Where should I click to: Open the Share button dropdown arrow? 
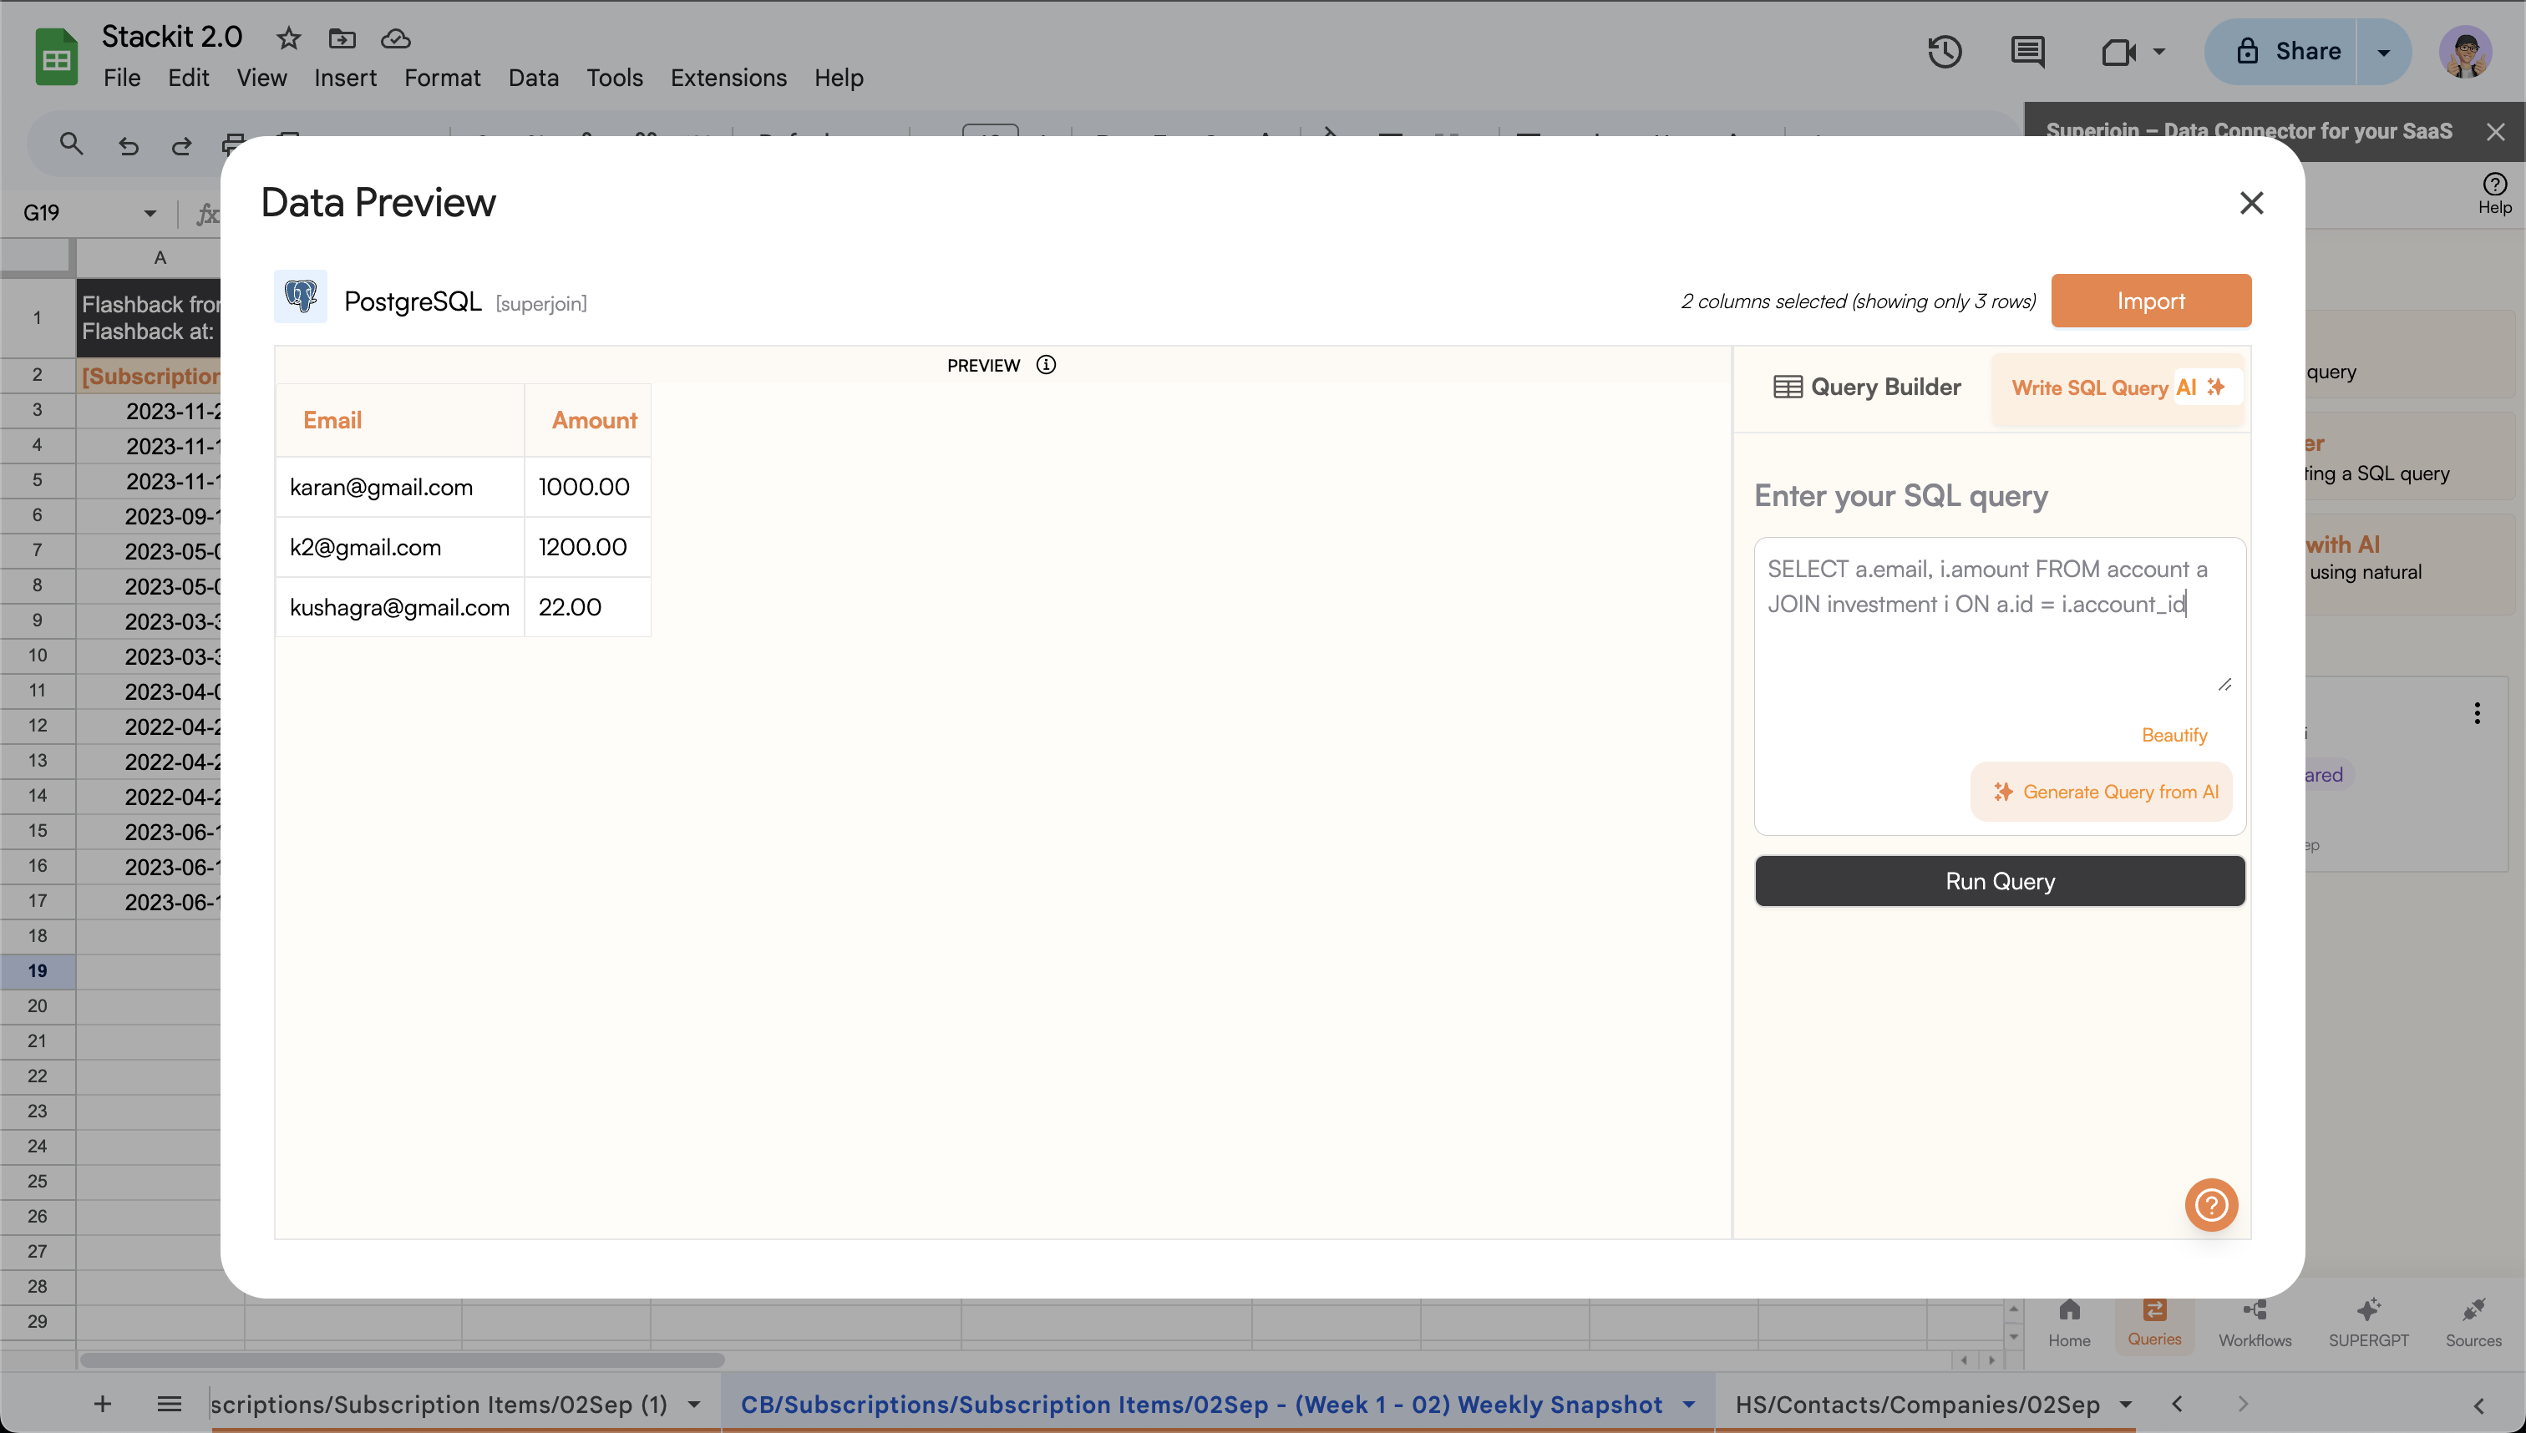tap(2383, 52)
